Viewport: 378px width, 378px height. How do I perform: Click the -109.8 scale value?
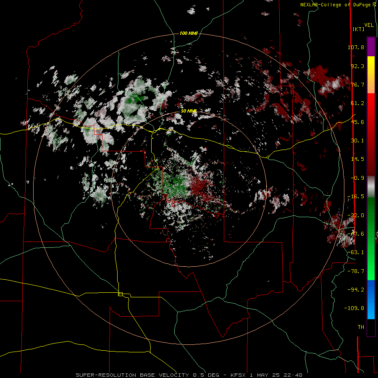click(x=354, y=308)
